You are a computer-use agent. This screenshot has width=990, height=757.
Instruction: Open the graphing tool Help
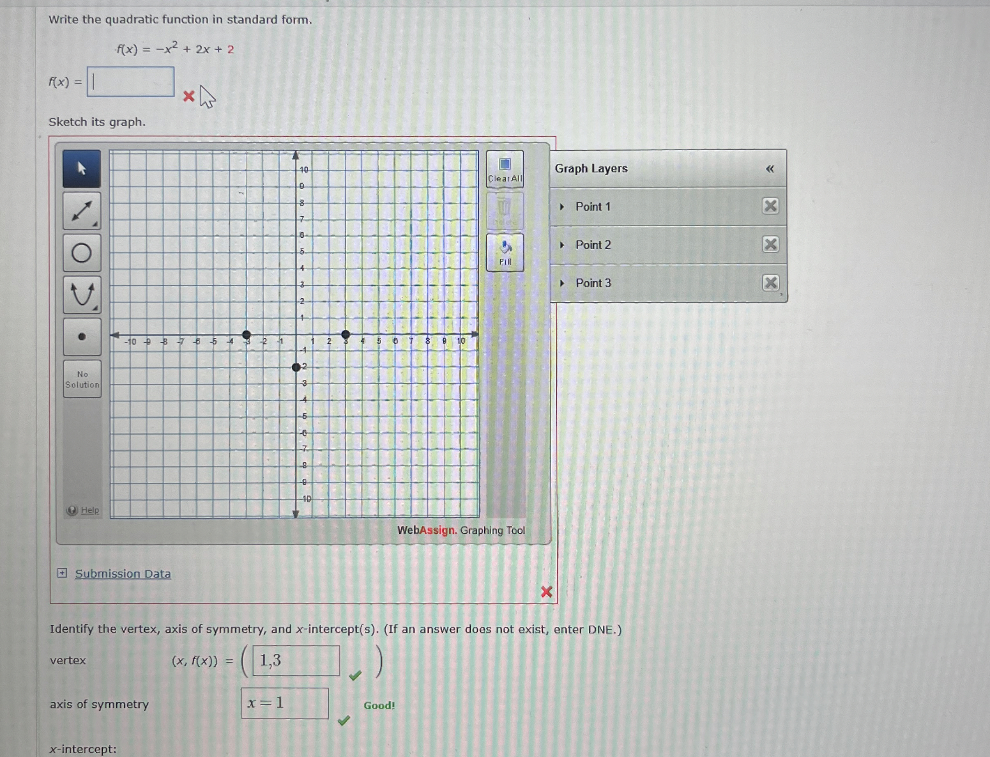(x=89, y=510)
